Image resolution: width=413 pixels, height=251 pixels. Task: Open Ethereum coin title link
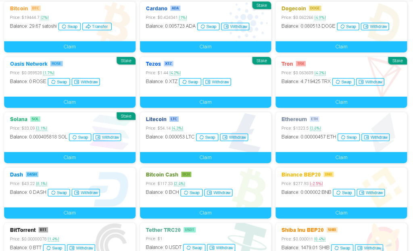click(x=294, y=119)
